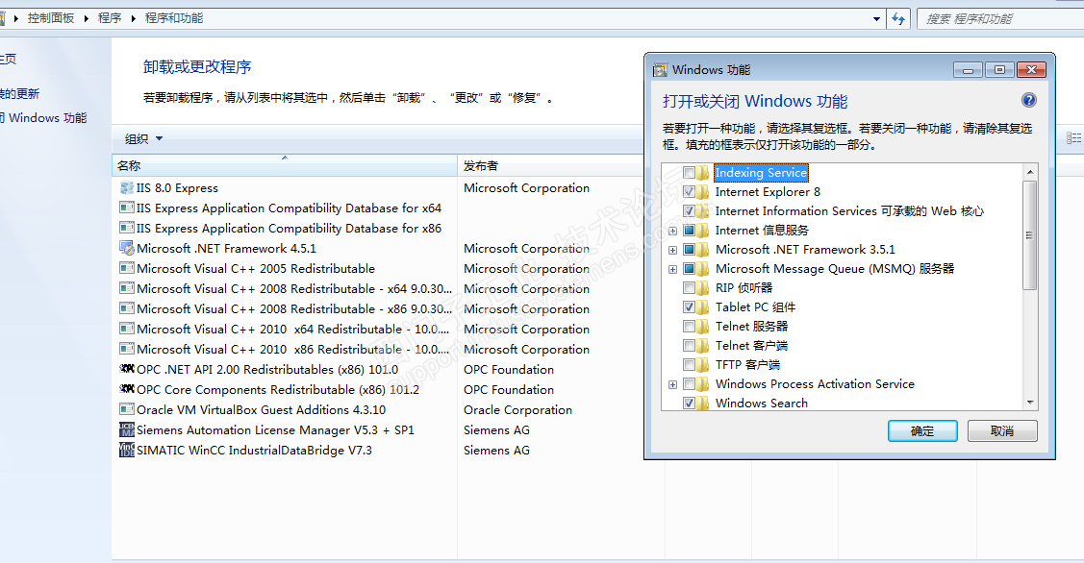Click the OPC Foundation publisher for OPC .NET API
The width and height of the screenshot is (1084, 563).
(509, 370)
